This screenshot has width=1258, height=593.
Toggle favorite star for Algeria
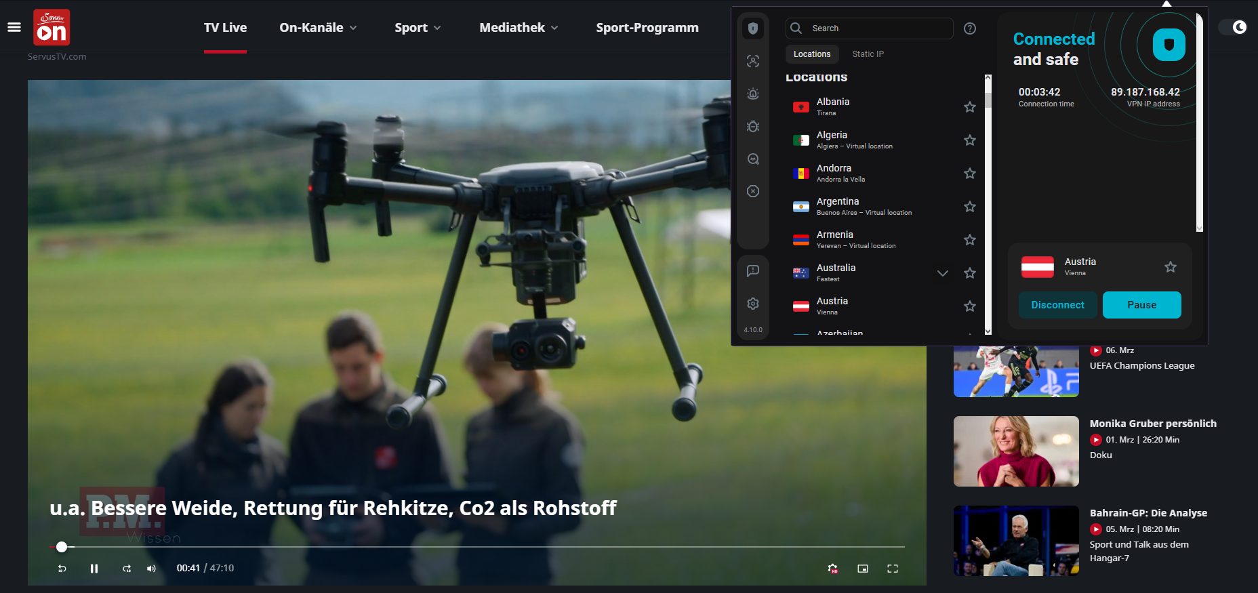pyautogui.click(x=970, y=140)
